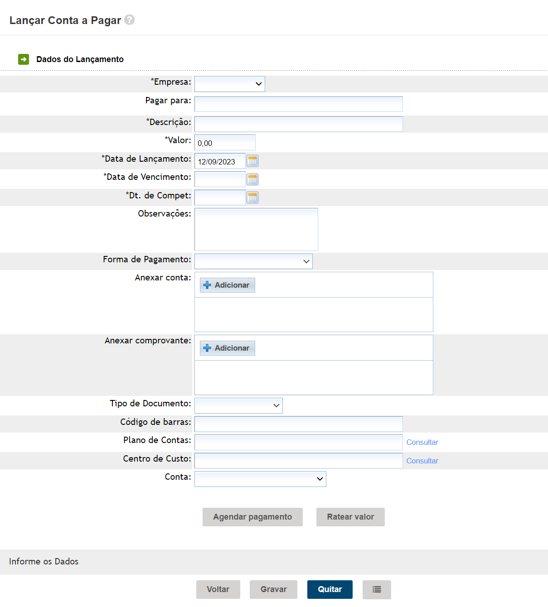Add attachment under Anexar comprovante
548x607 pixels.
point(228,348)
